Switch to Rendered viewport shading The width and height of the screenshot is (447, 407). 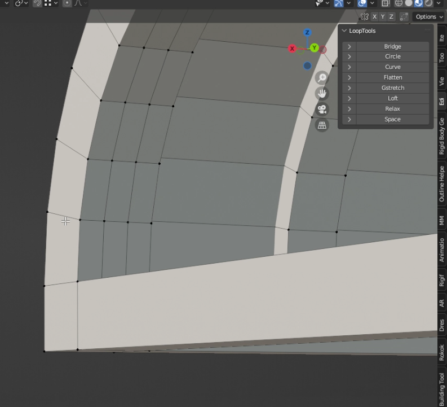428,3
